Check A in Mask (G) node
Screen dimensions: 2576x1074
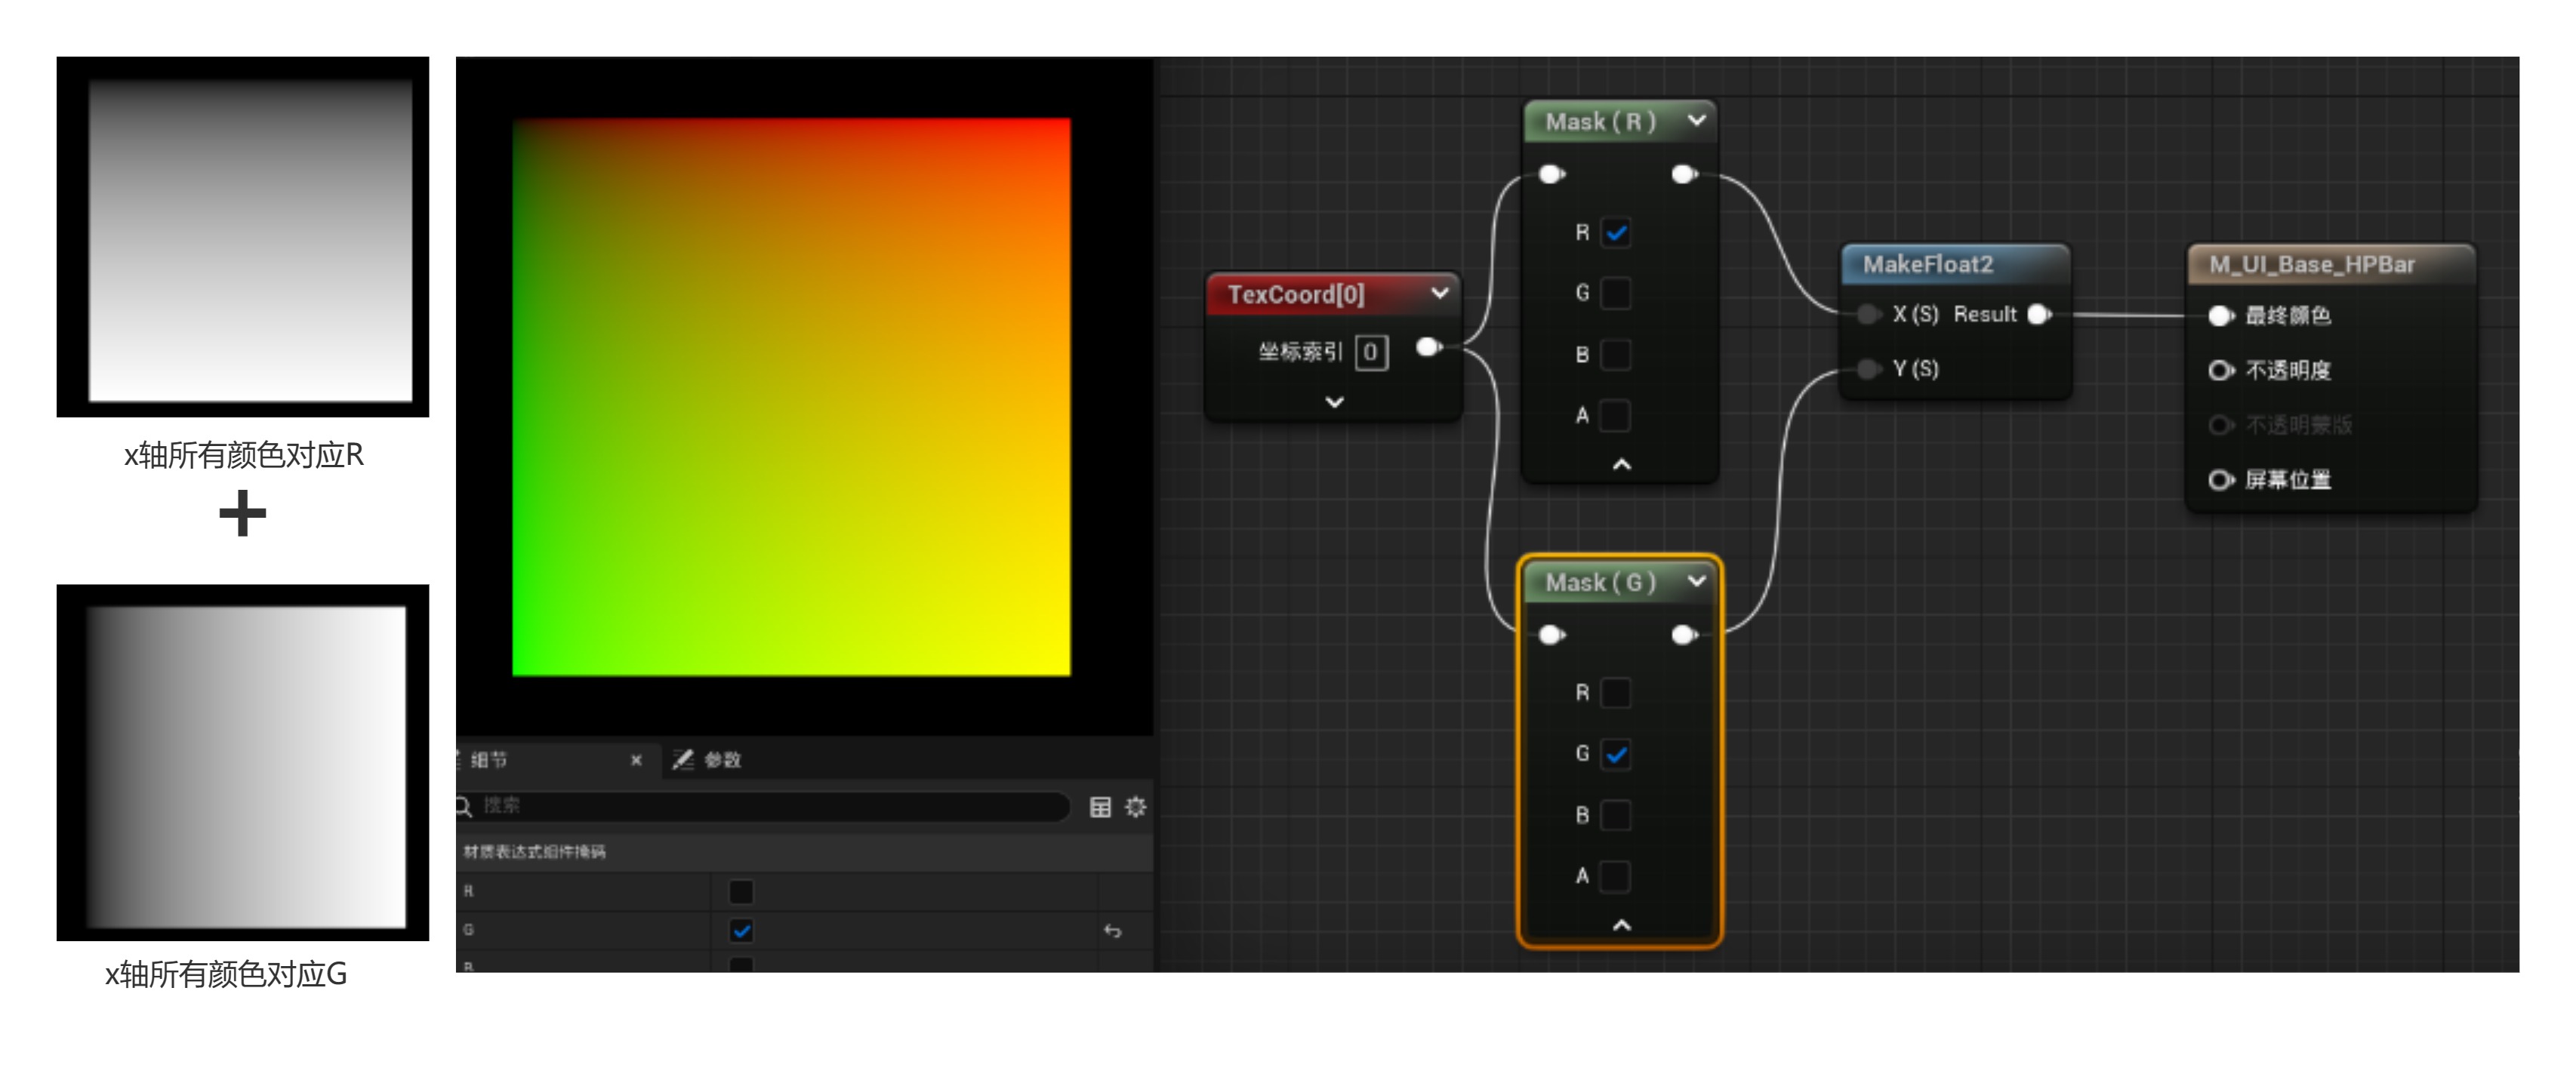1616,877
